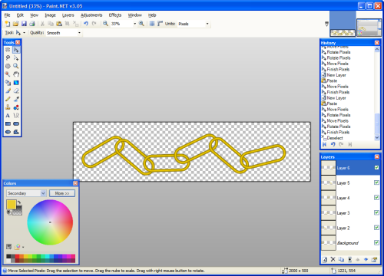Select the Clone Stamp tool
Viewport: 384px width, 276px height.
[x=8, y=107]
